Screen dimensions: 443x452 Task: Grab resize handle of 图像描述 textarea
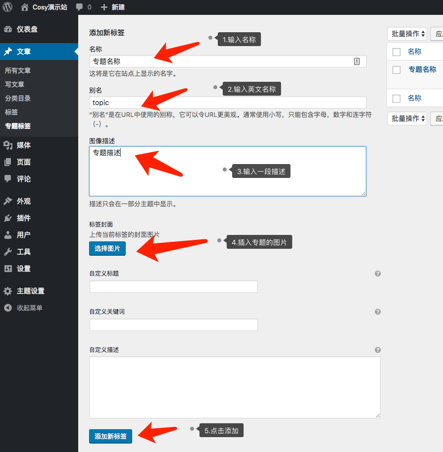pyautogui.click(x=363, y=193)
